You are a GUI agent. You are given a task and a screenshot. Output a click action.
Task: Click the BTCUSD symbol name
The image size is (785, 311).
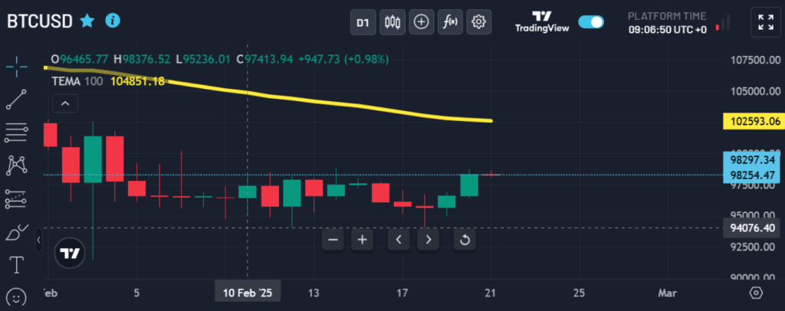click(40, 21)
